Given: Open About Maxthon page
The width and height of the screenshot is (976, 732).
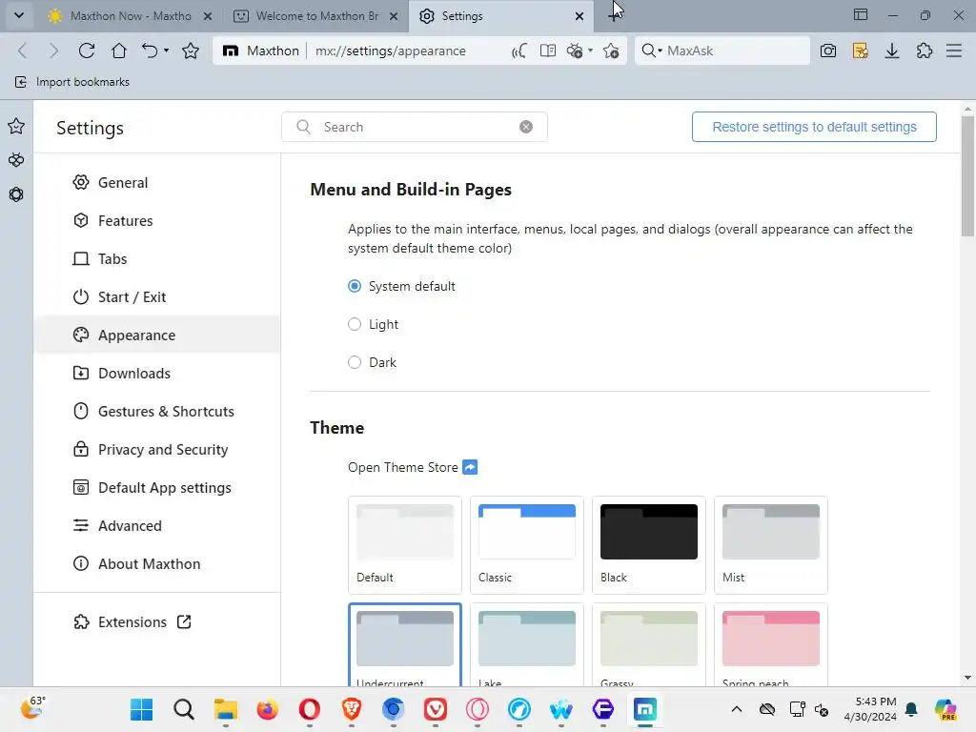Looking at the screenshot, I should (x=157, y=563).
